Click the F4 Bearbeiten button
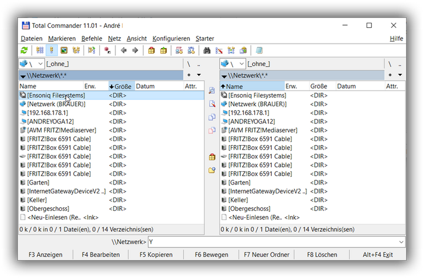The width and height of the screenshot is (424, 278). (x=101, y=255)
